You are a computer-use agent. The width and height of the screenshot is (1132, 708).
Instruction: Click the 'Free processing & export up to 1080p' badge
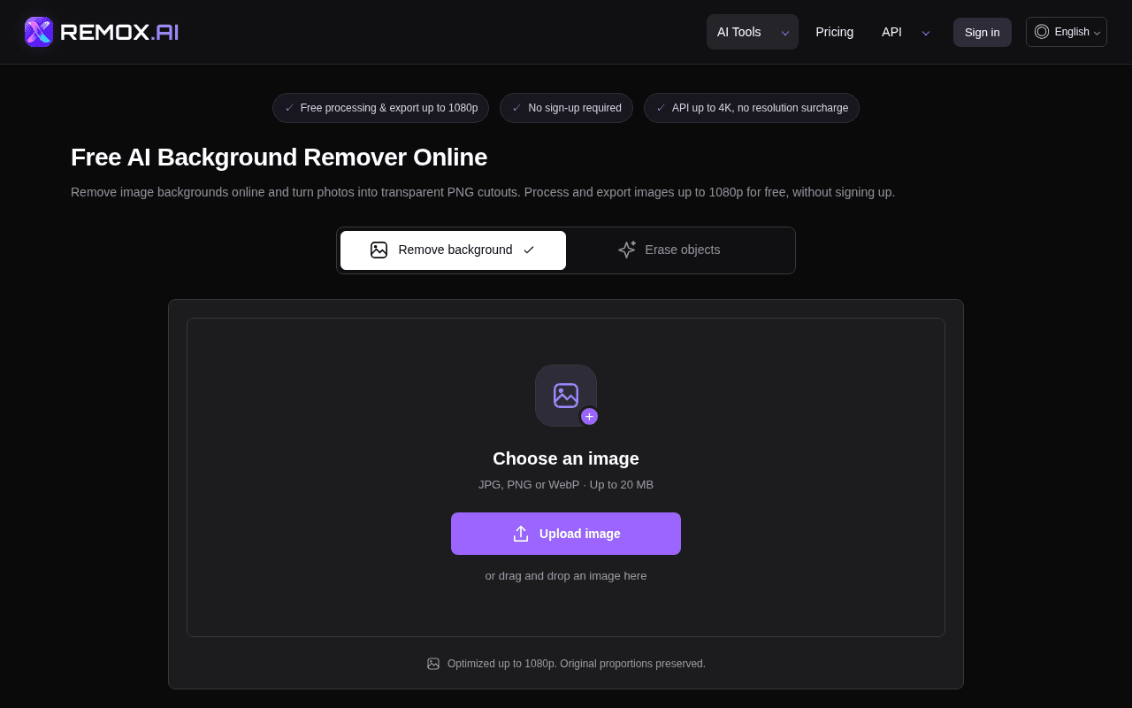pyautogui.click(x=380, y=108)
